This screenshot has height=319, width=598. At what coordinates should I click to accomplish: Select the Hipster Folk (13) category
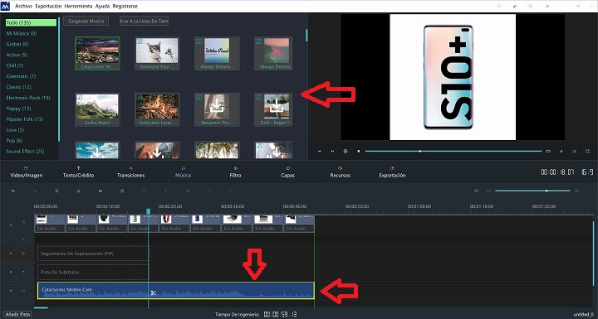(x=24, y=119)
